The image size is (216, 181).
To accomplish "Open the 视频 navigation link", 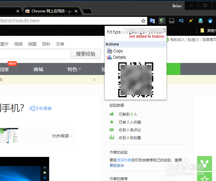I will pyautogui.click(x=18, y=44).
